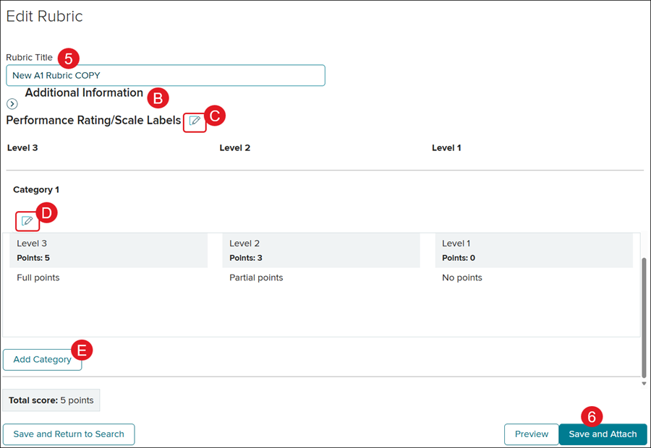Click the No points description text
This screenshot has width=651, height=448.
click(x=461, y=277)
